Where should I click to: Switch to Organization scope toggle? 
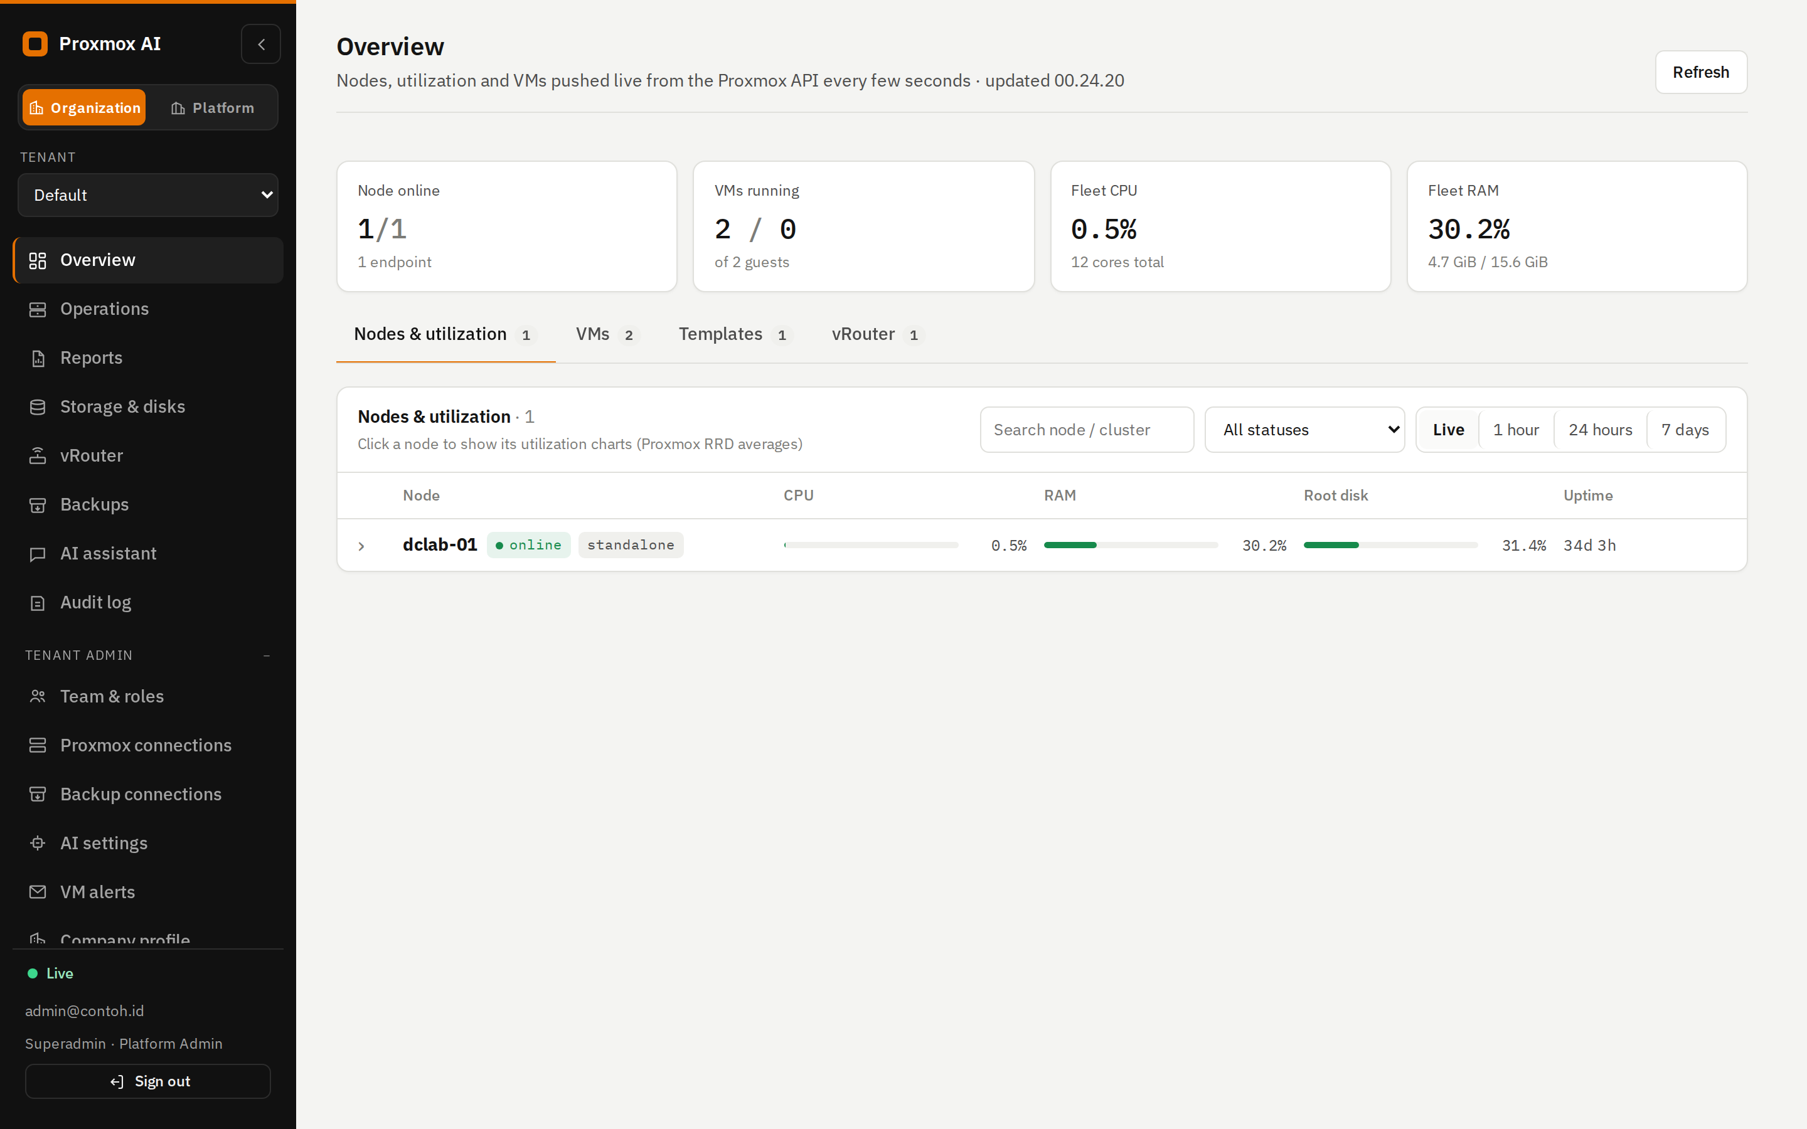coord(84,107)
